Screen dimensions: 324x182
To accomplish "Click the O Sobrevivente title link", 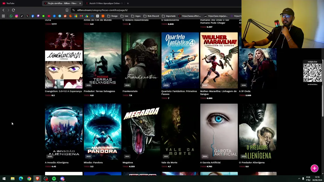I will click(x=170, y=20).
